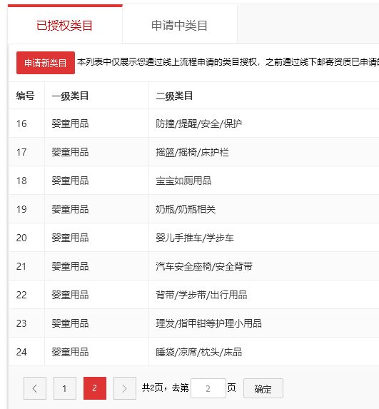The image size is (379, 409).
Task: Open the 申请中类目 tab
Action: 180,25
